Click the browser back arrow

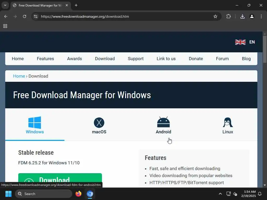click(x=6, y=16)
